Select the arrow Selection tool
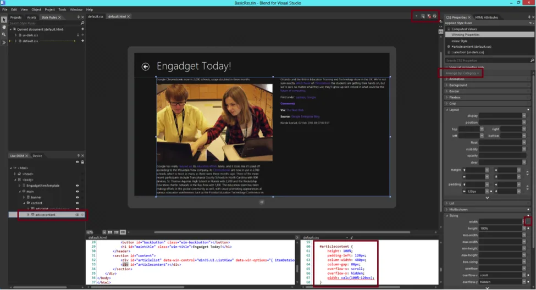536x290 pixels. tap(4, 20)
